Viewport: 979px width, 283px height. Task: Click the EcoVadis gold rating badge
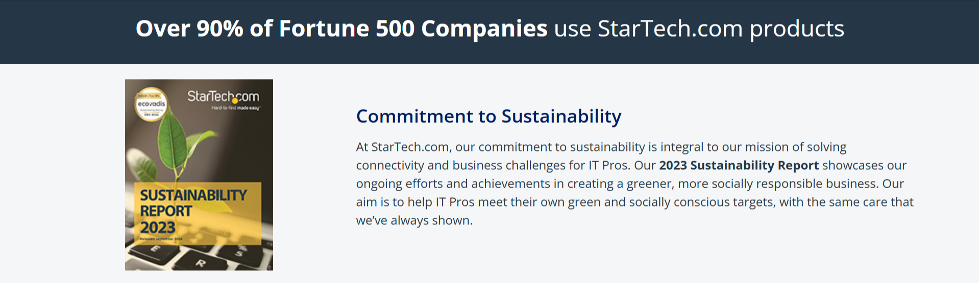tap(151, 104)
